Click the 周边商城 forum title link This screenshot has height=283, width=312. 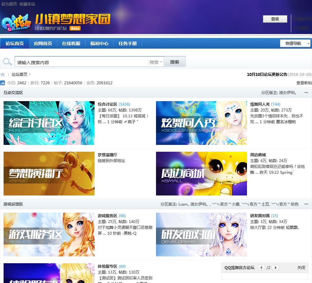pos(258,155)
